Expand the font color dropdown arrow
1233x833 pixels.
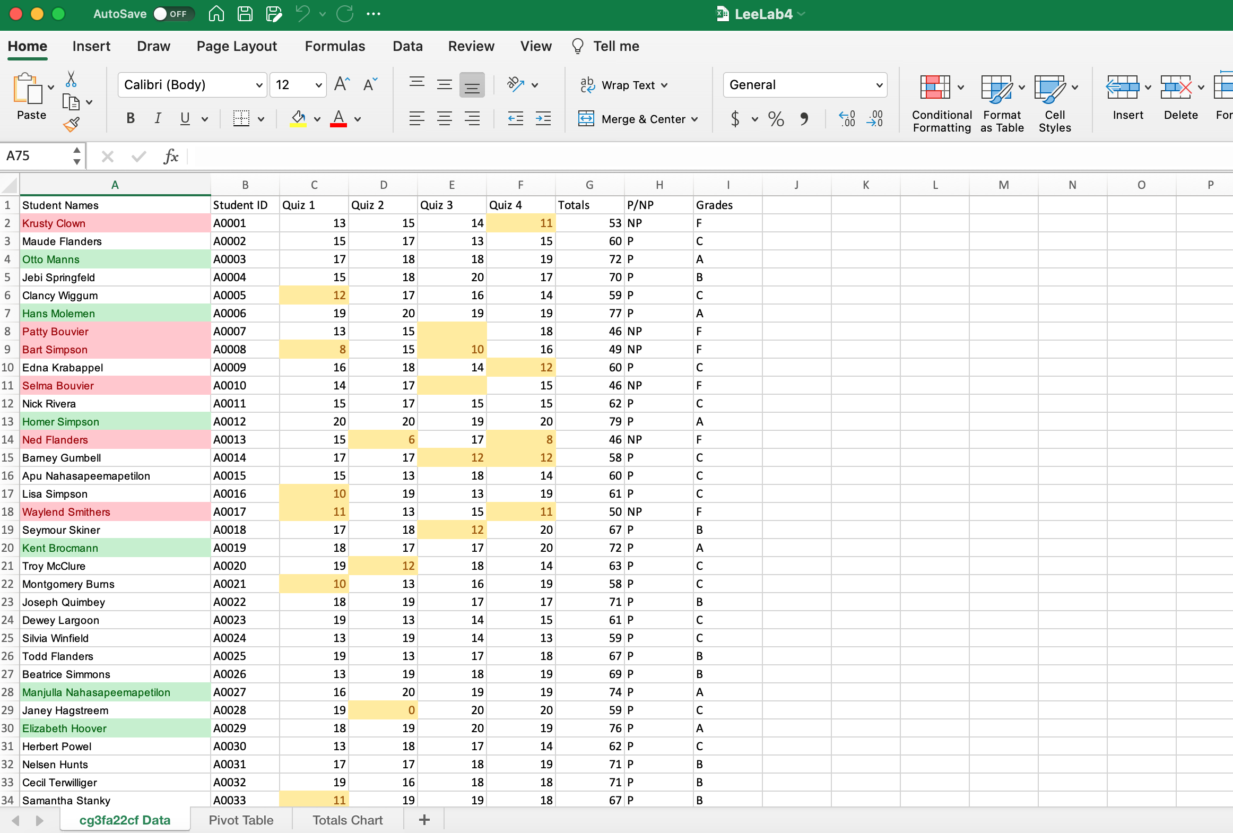click(358, 119)
